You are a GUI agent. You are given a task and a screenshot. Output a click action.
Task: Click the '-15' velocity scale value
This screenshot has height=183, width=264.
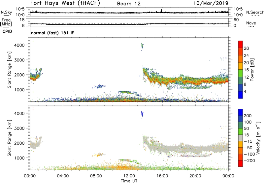tap(248, 141)
